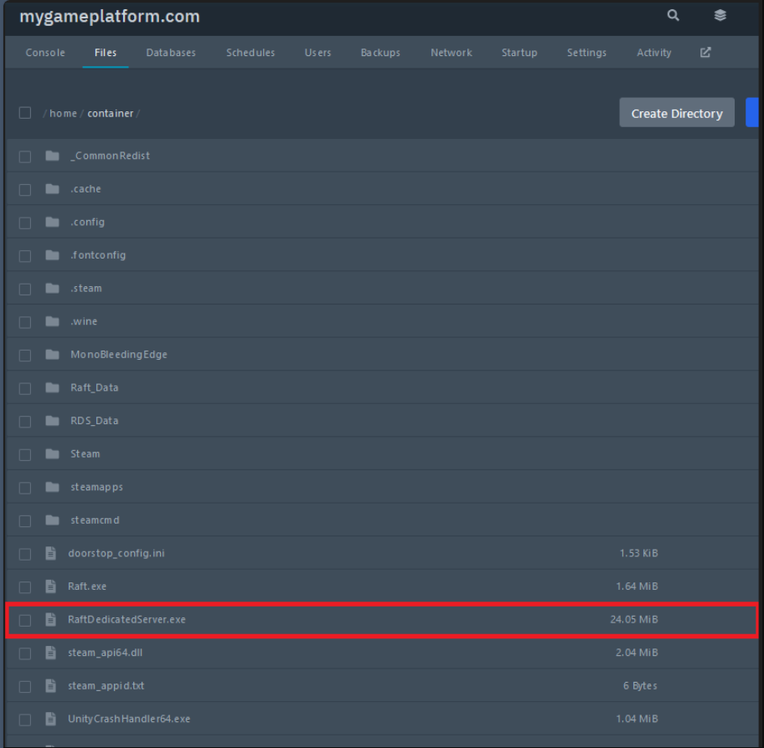View the Activity tab
Viewport: 764px width, 748px height.
click(654, 53)
